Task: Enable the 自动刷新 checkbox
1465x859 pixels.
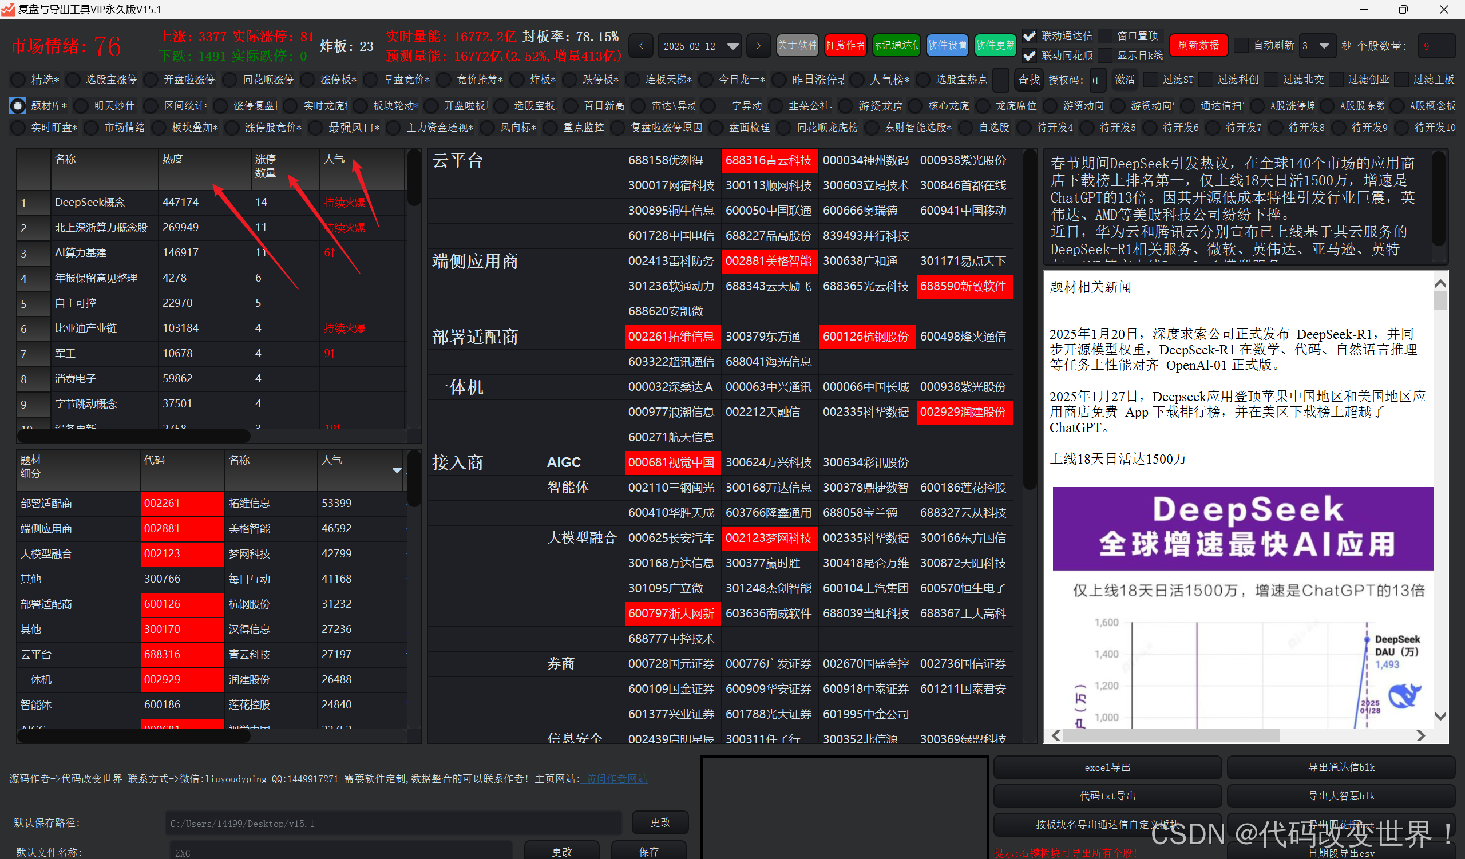Action: (1241, 45)
